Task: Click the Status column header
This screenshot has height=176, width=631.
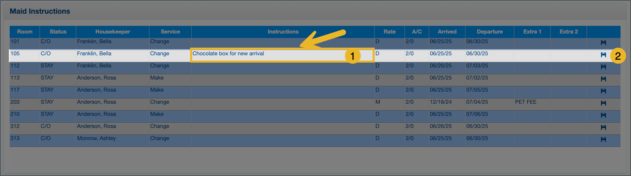Action: (58, 31)
